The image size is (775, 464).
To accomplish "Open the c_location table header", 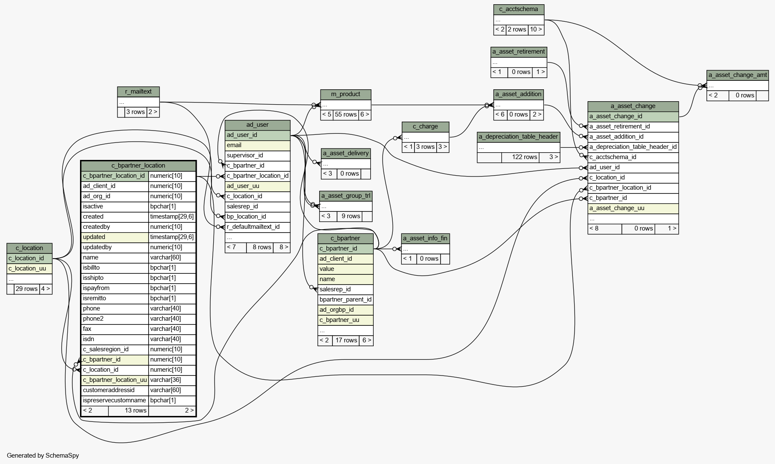I will pyautogui.click(x=29, y=248).
